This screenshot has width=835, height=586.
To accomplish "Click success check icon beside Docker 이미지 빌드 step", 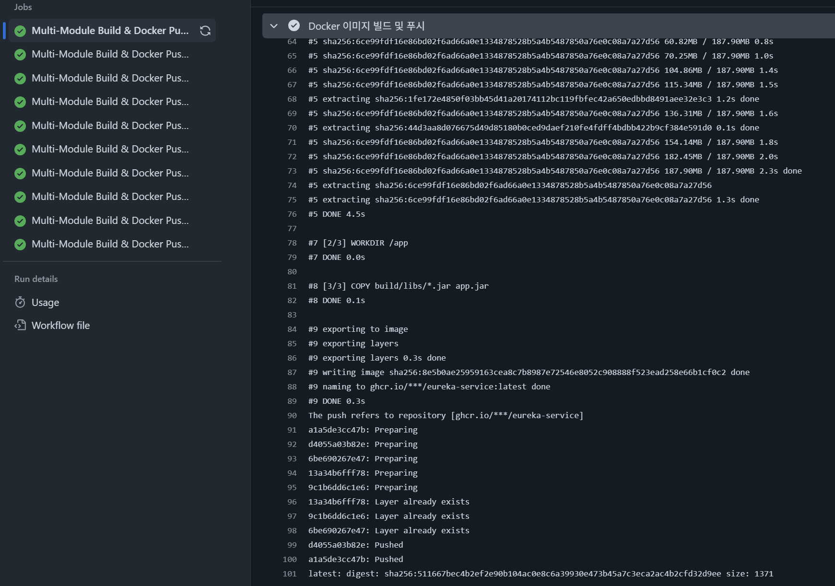I will [294, 26].
